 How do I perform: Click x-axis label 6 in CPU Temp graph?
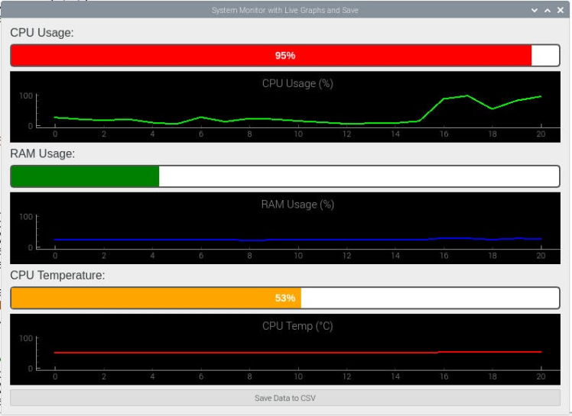201,376
